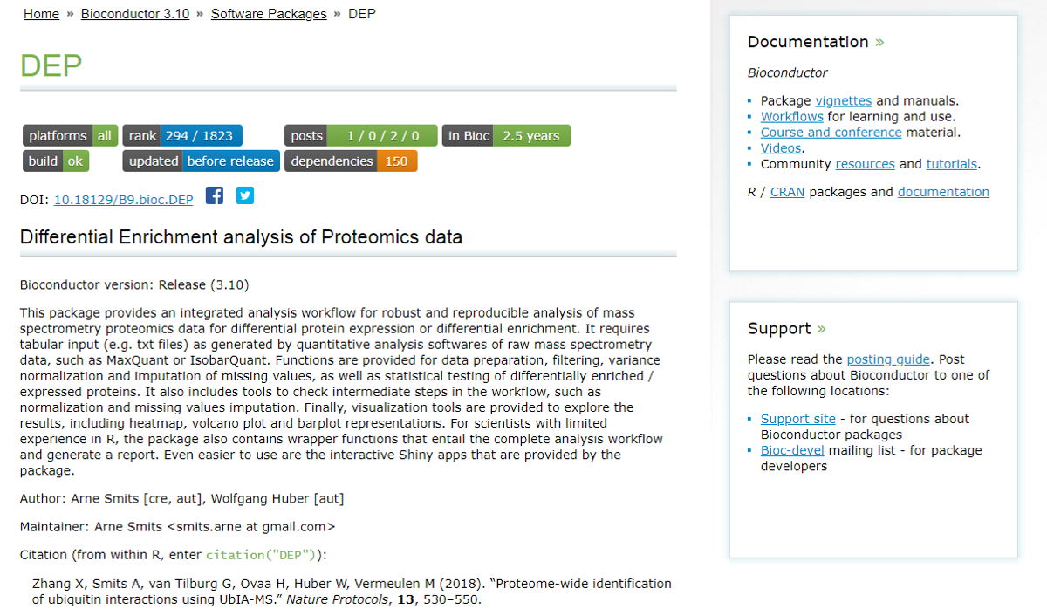1047x616 pixels.
Task: Open the Software Packages breadcrumb
Action: pyautogui.click(x=269, y=14)
